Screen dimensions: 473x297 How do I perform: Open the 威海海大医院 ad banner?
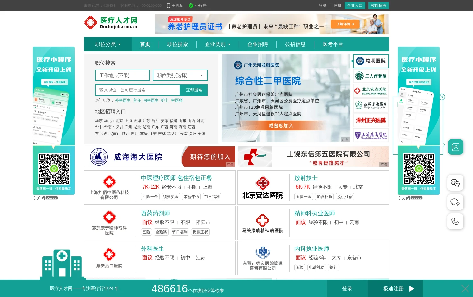click(x=160, y=157)
